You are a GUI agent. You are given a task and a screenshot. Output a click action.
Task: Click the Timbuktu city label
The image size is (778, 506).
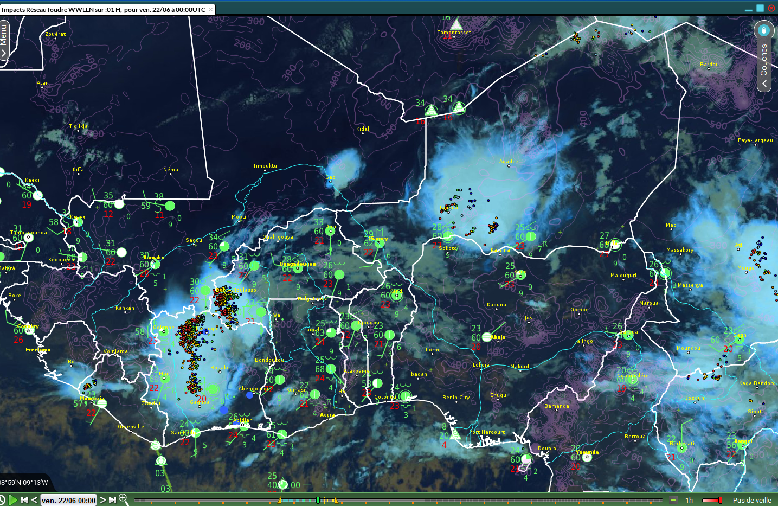(265, 166)
